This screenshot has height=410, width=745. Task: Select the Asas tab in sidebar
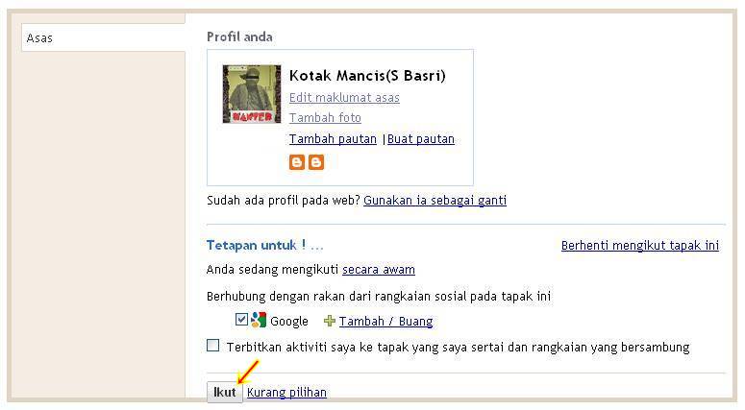tap(103, 37)
